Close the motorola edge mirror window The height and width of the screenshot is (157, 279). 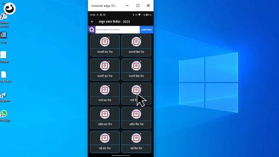148,6
